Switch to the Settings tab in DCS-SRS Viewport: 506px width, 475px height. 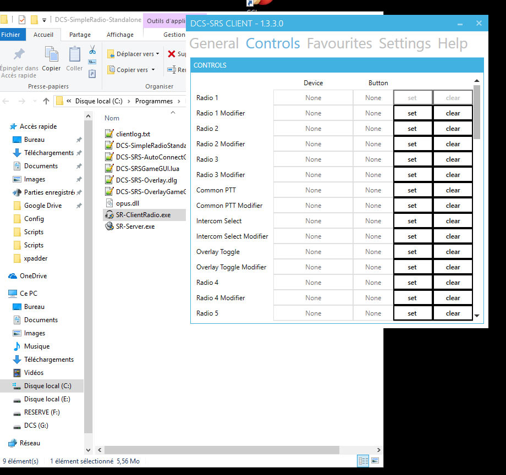tap(404, 43)
